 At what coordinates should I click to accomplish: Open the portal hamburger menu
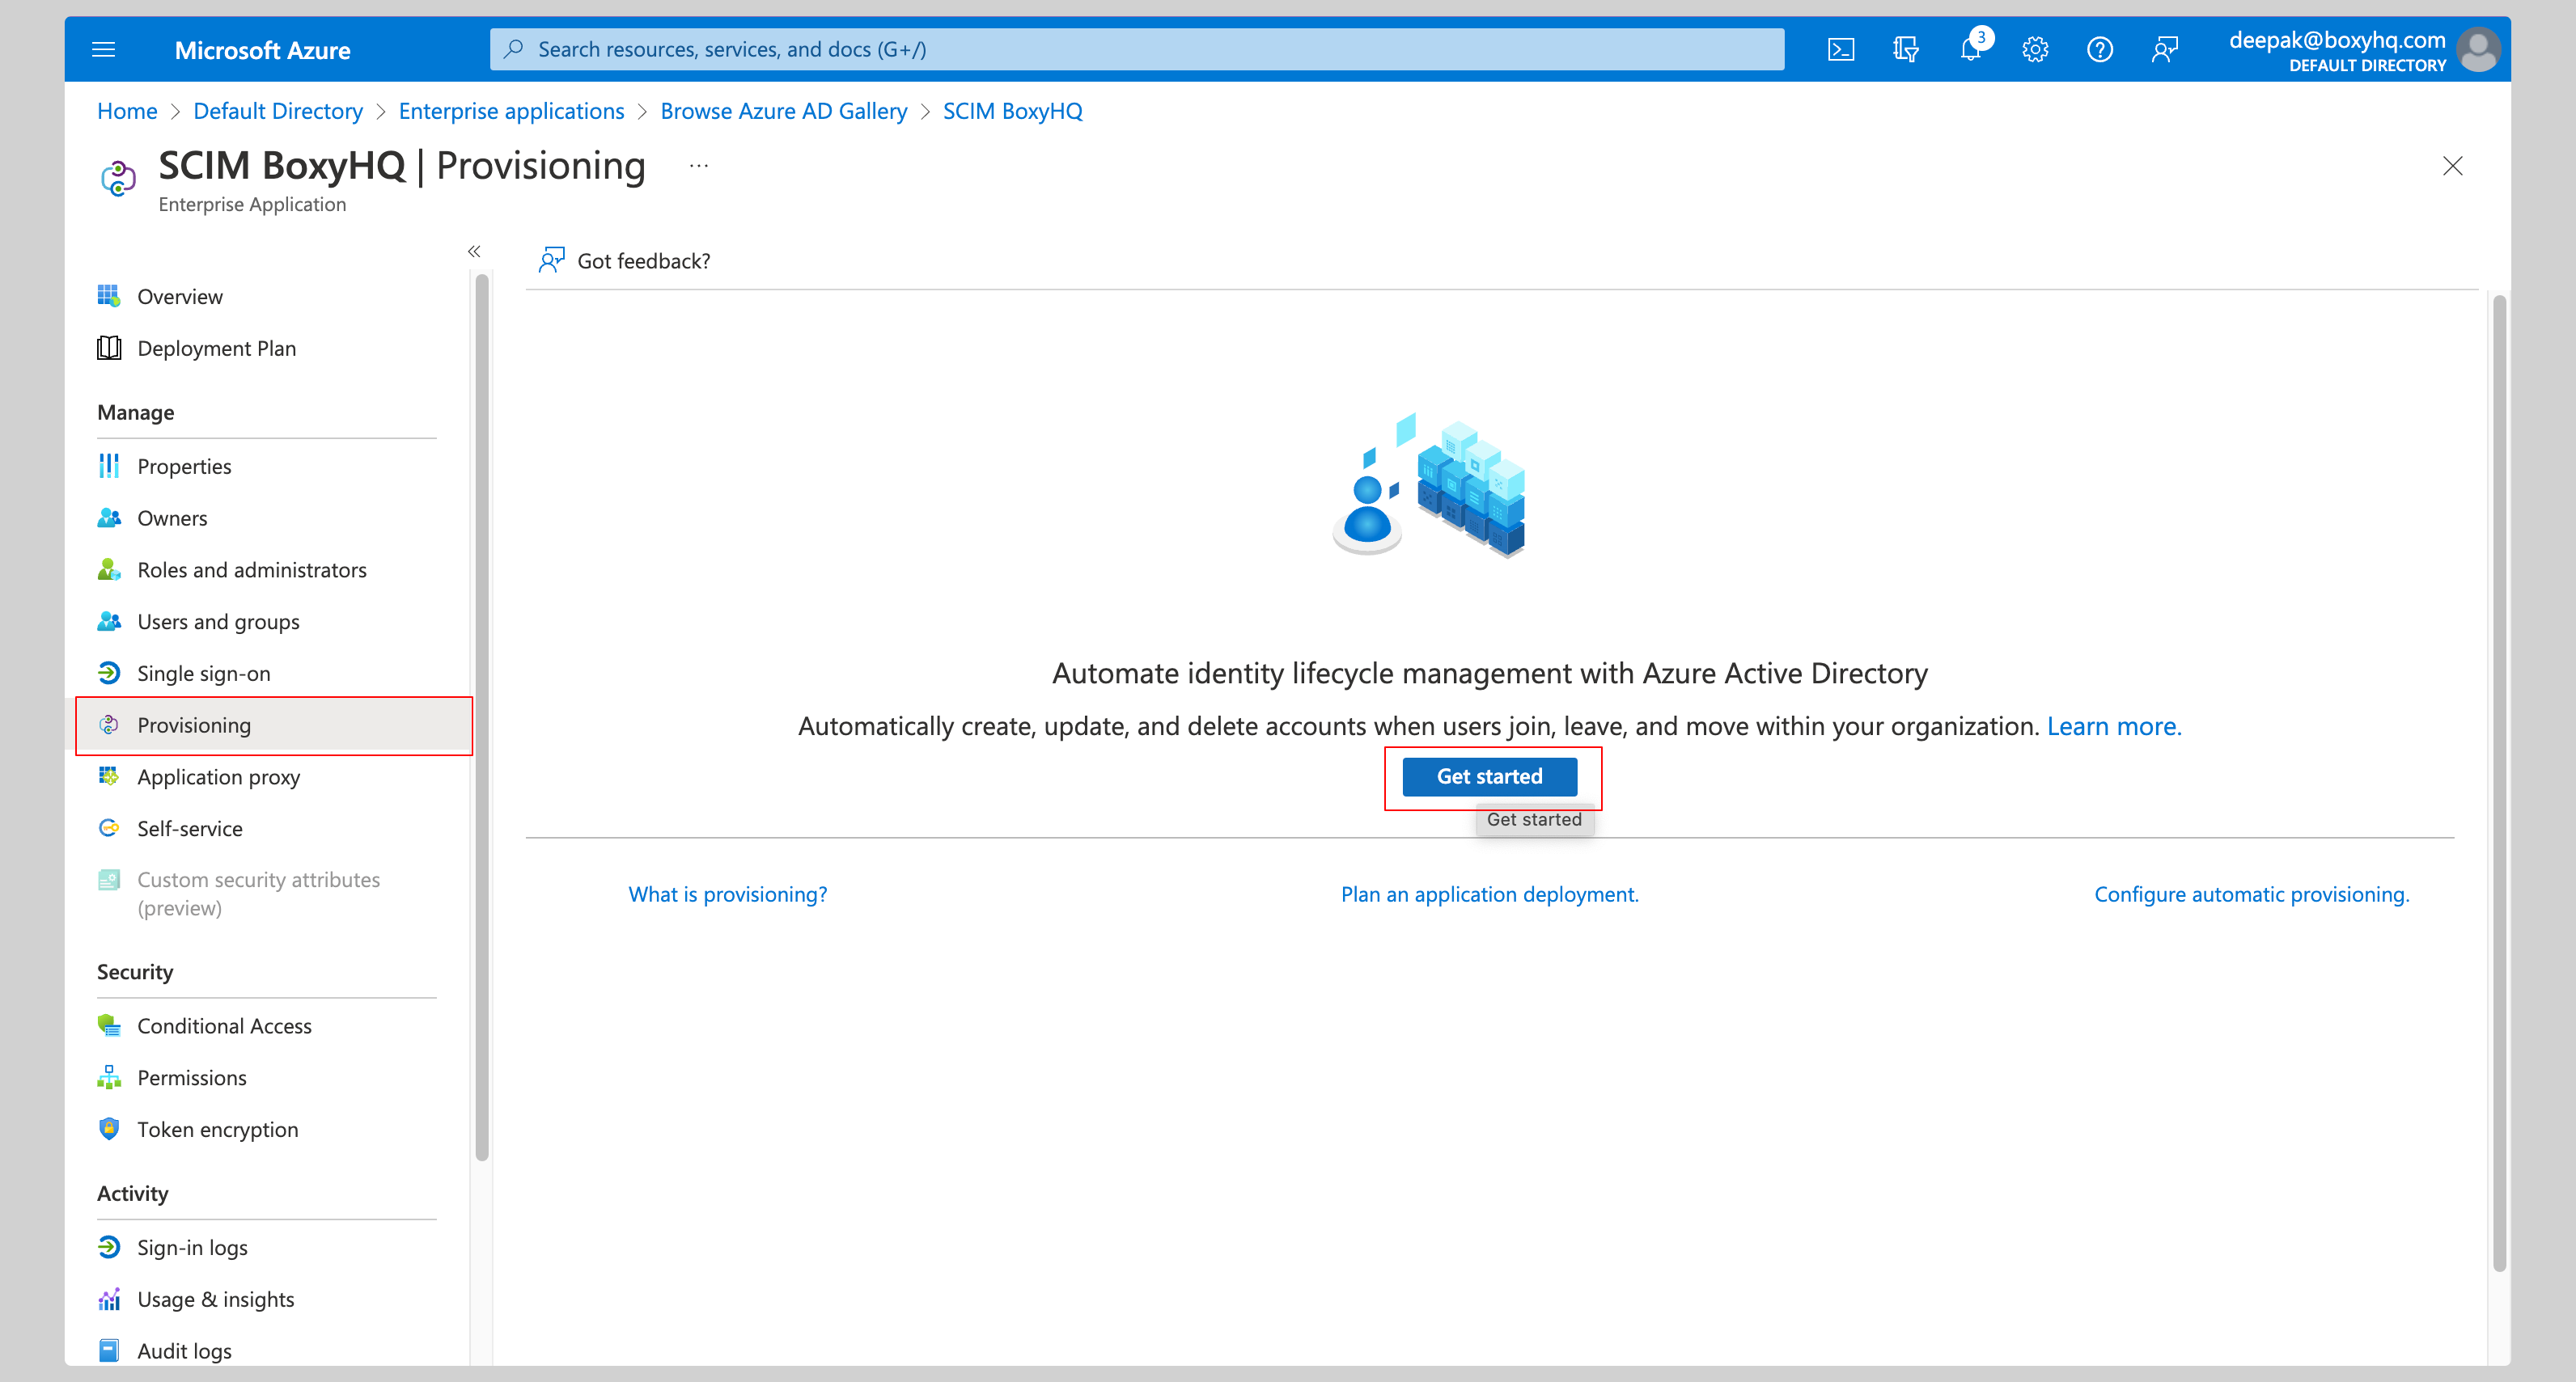pos(103,48)
